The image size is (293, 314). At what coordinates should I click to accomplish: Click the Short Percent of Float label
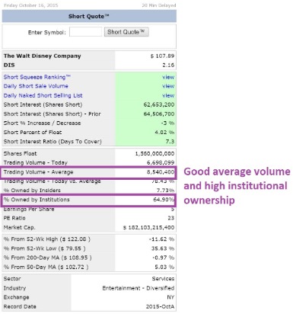click(33, 132)
